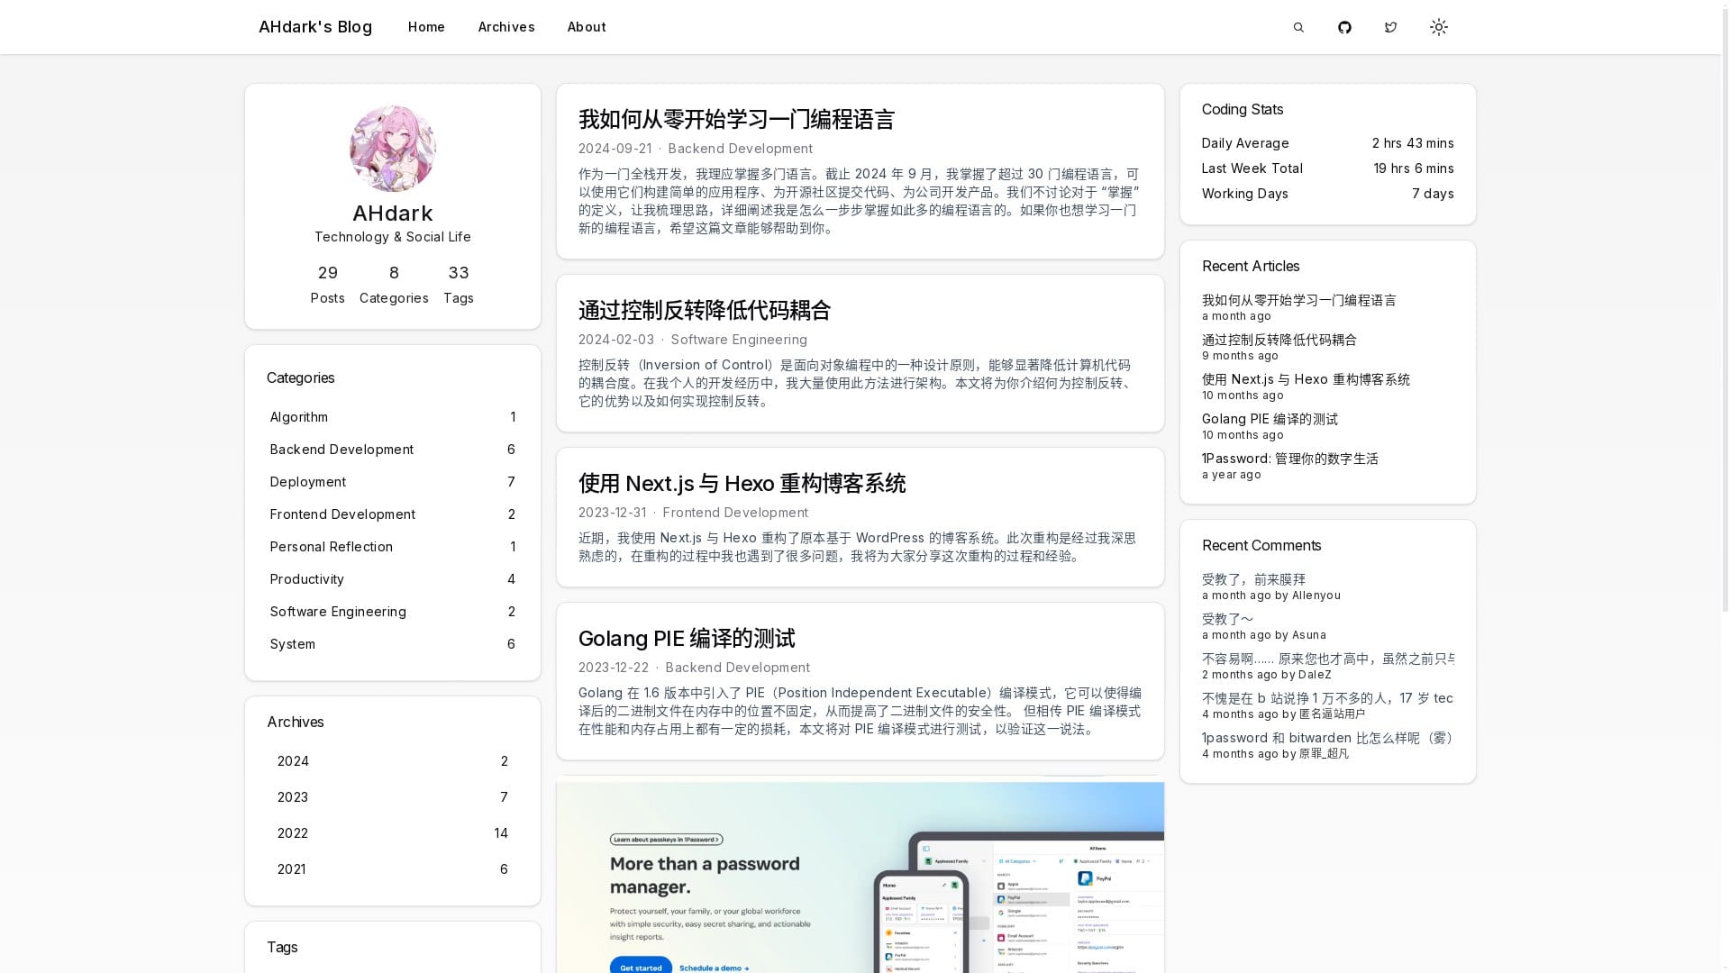Open the recent comment by Allenyou

tap(1252, 579)
